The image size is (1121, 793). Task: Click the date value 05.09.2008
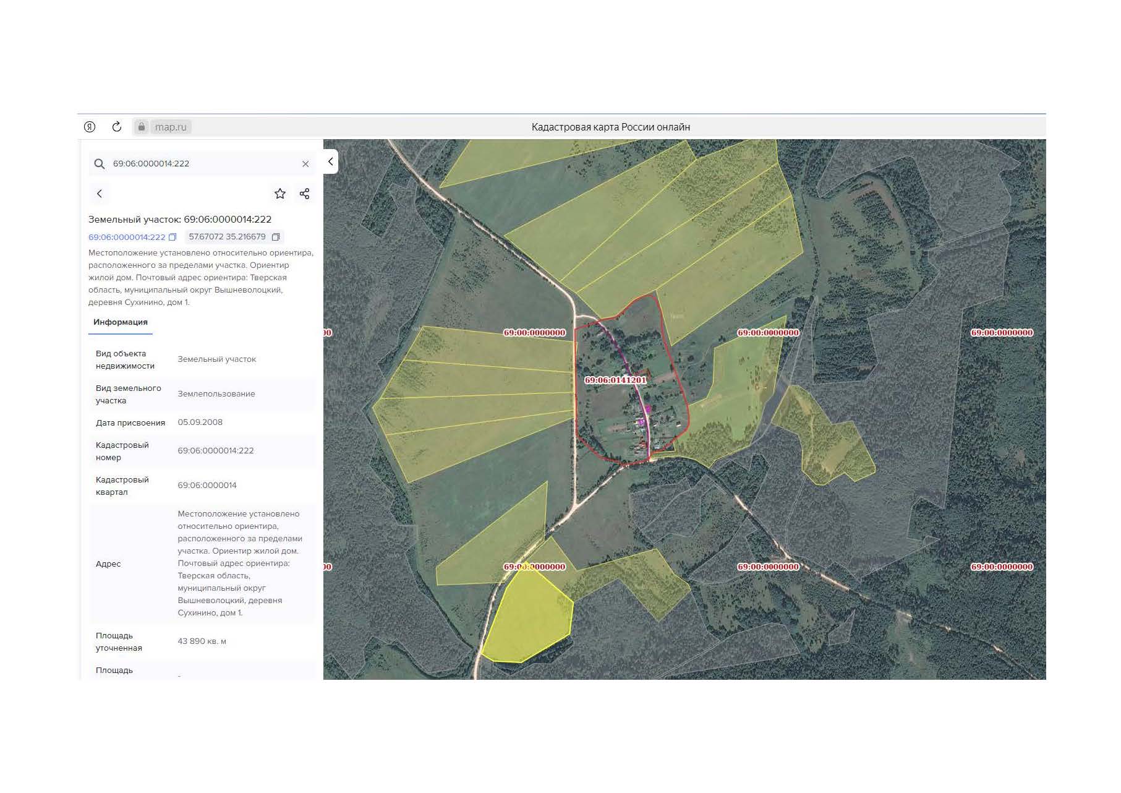click(x=200, y=422)
